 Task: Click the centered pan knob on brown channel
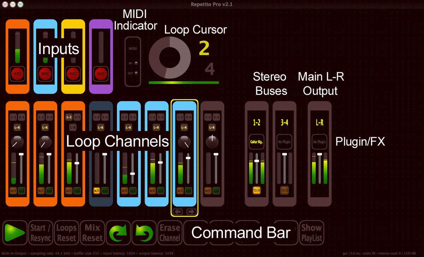[212, 142]
